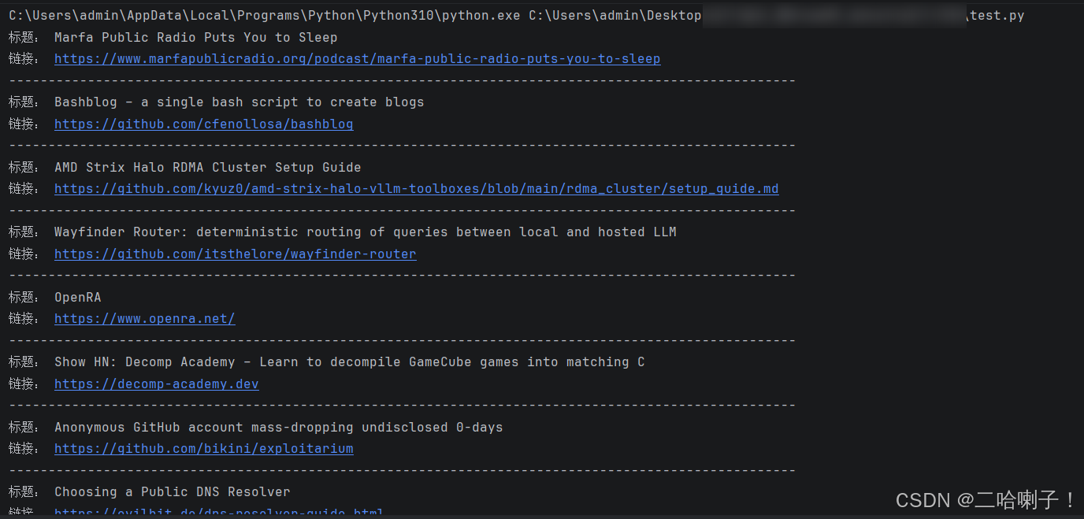Open the marfapublicradio.org podcast link
1084x519 pixels.
pos(357,59)
